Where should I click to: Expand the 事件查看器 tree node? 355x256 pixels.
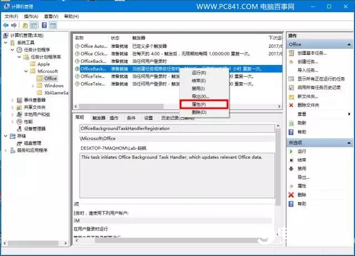point(12,100)
